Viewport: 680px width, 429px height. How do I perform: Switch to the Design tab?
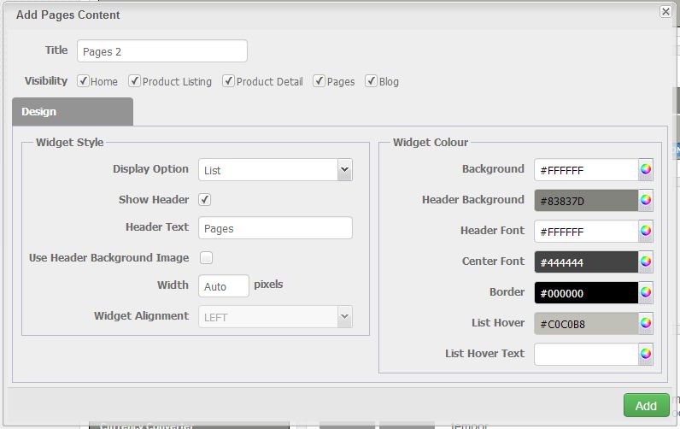72,112
